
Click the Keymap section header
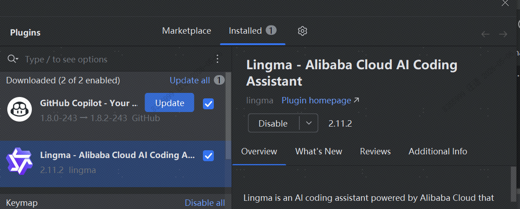point(22,203)
